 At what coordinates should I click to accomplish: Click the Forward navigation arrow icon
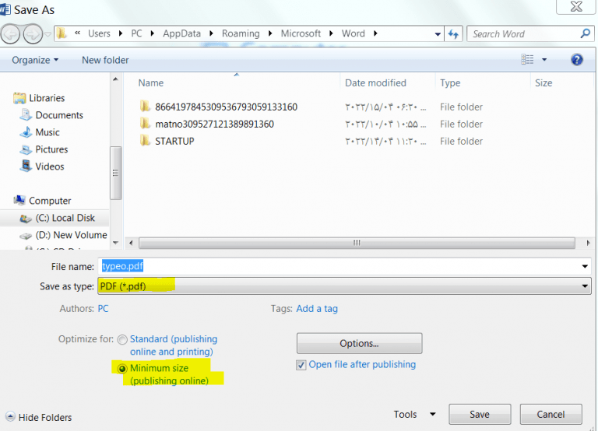[x=33, y=34]
